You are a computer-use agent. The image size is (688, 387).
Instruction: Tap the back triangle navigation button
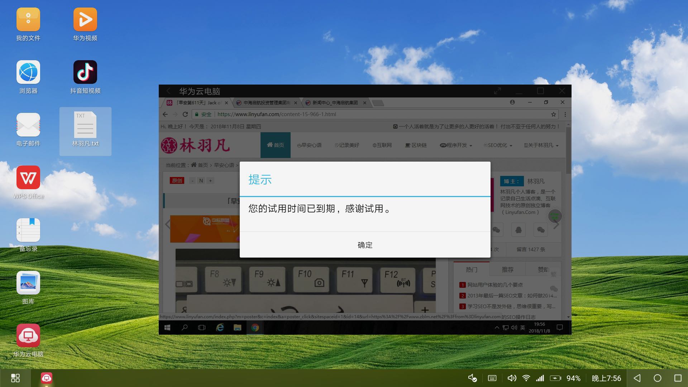(637, 378)
